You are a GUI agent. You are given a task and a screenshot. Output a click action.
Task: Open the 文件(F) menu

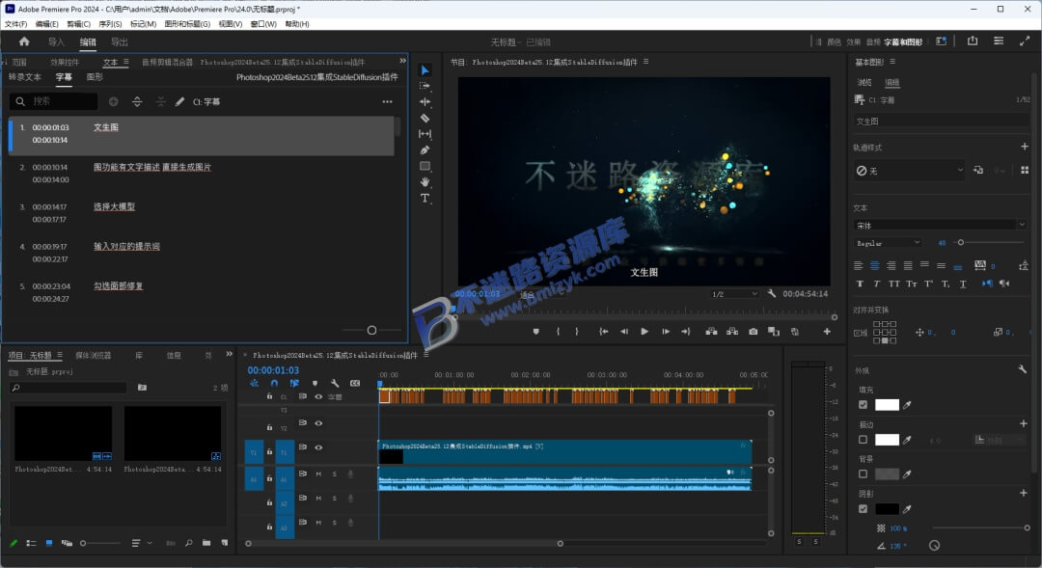click(x=16, y=24)
